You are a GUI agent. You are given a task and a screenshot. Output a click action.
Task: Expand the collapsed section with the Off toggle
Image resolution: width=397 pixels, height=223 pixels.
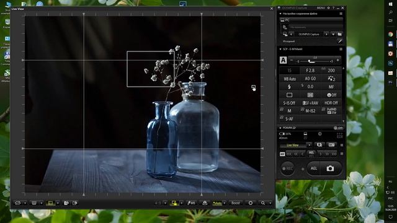click(280, 128)
